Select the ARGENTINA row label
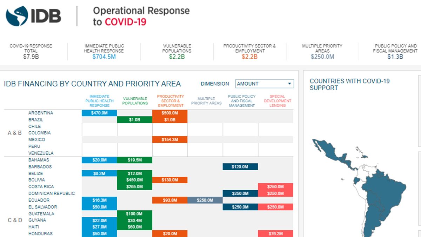Screen dimensions: 421x237 click(x=41, y=113)
